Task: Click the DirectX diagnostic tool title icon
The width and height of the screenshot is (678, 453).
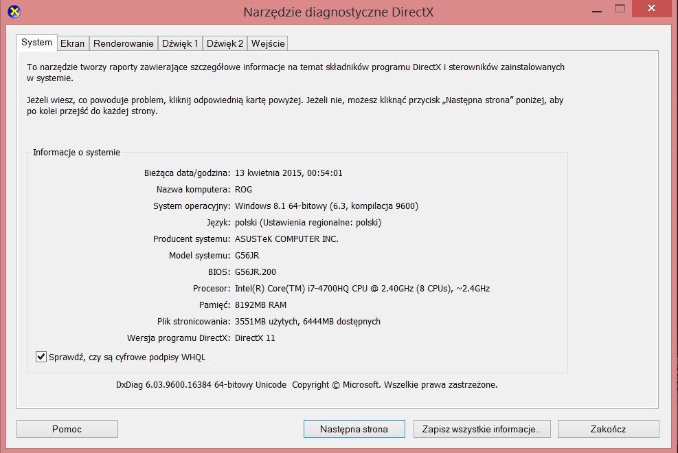Action: pos(14,12)
